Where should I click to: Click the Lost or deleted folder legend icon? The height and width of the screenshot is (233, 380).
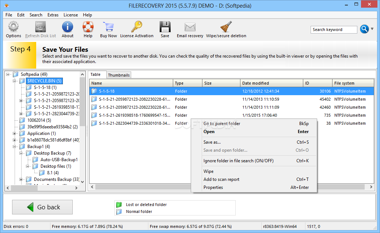pyautogui.click(x=119, y=205)
